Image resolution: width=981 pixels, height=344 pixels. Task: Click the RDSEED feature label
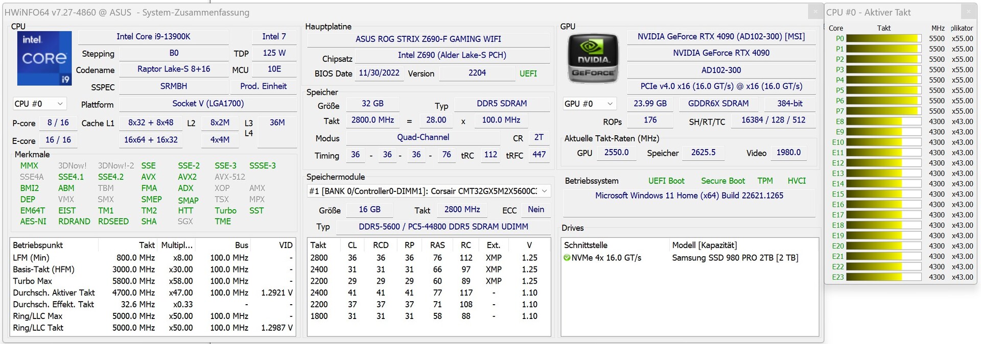click(113, 222)
